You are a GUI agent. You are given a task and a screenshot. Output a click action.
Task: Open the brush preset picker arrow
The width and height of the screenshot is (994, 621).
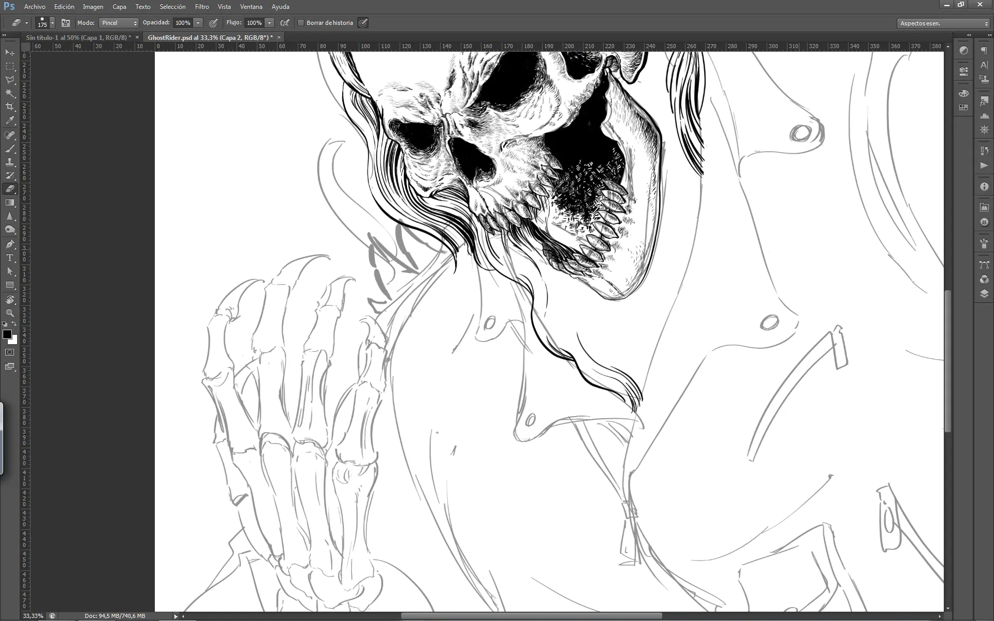pyautogui.click(x=52, y=23)
